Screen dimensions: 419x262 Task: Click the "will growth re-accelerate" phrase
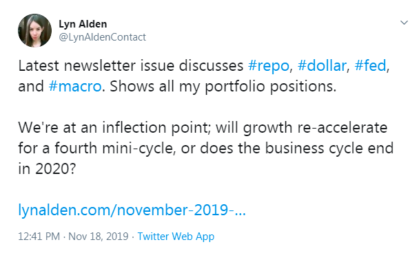pos(302,128)
